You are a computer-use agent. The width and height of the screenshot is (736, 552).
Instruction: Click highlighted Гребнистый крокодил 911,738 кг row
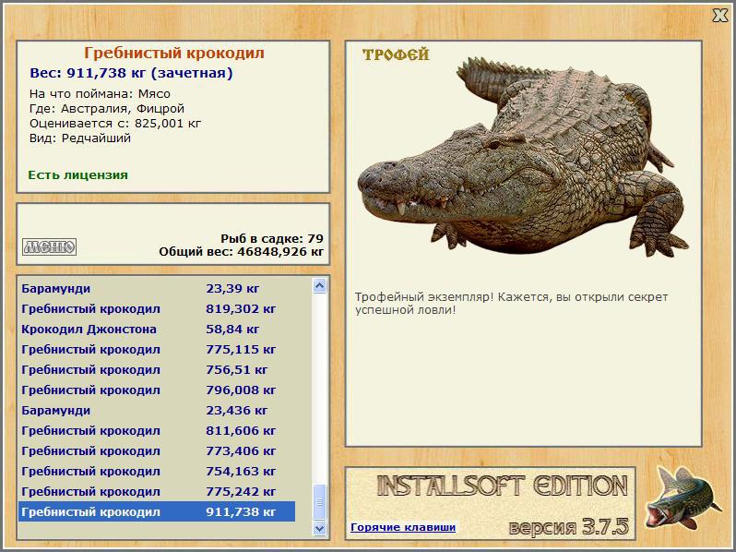157,511
